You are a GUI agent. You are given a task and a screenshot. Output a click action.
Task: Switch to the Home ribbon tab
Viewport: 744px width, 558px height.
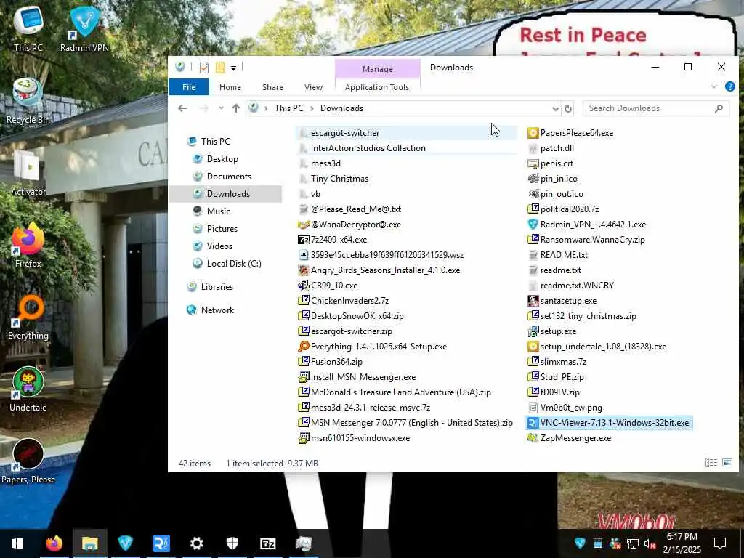[230, 87]
